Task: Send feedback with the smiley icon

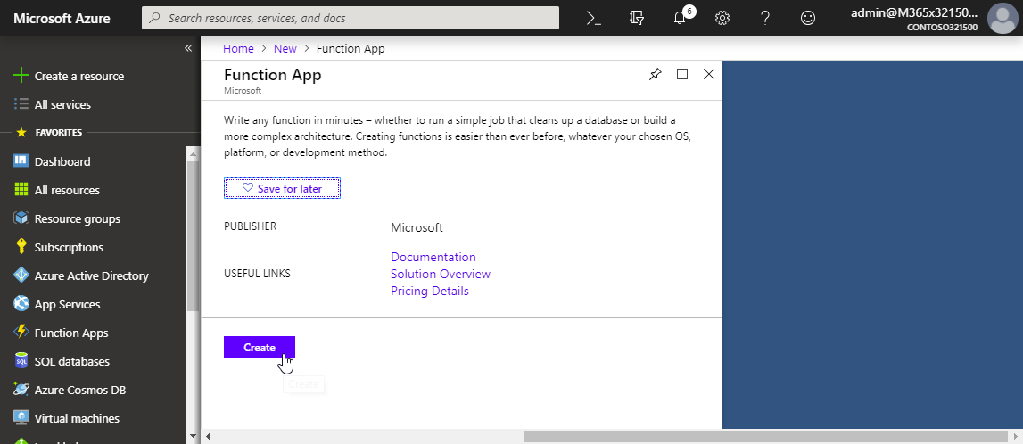Action: click(x=808, y=18)
